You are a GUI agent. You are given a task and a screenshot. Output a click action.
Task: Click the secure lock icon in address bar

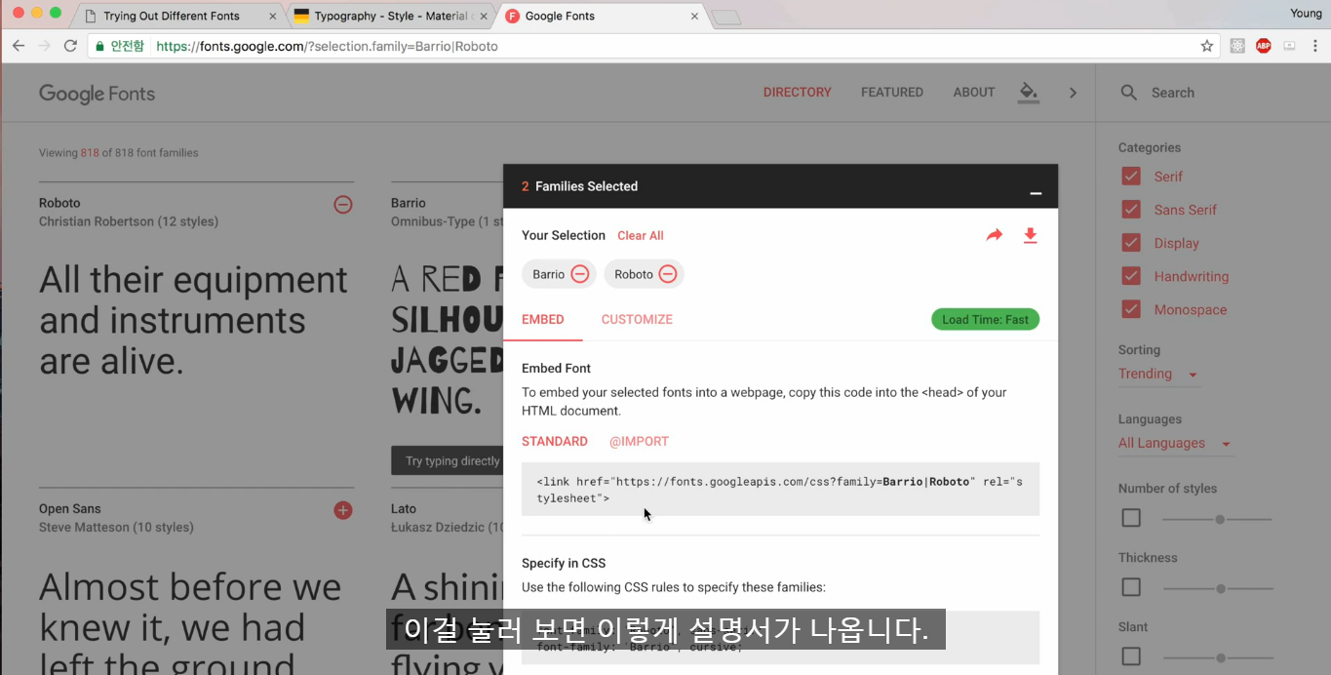click(x=99, y=46)
